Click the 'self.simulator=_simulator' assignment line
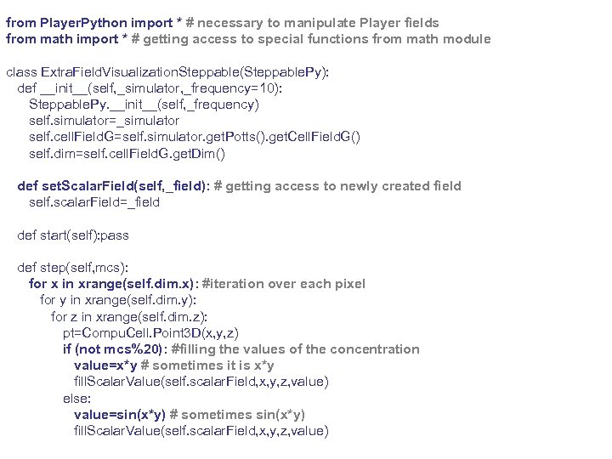612x459 pixels. 104,121
